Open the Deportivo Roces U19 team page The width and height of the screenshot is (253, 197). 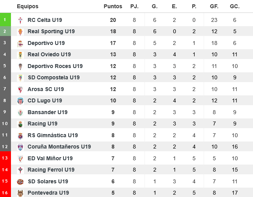pos(55,66)
